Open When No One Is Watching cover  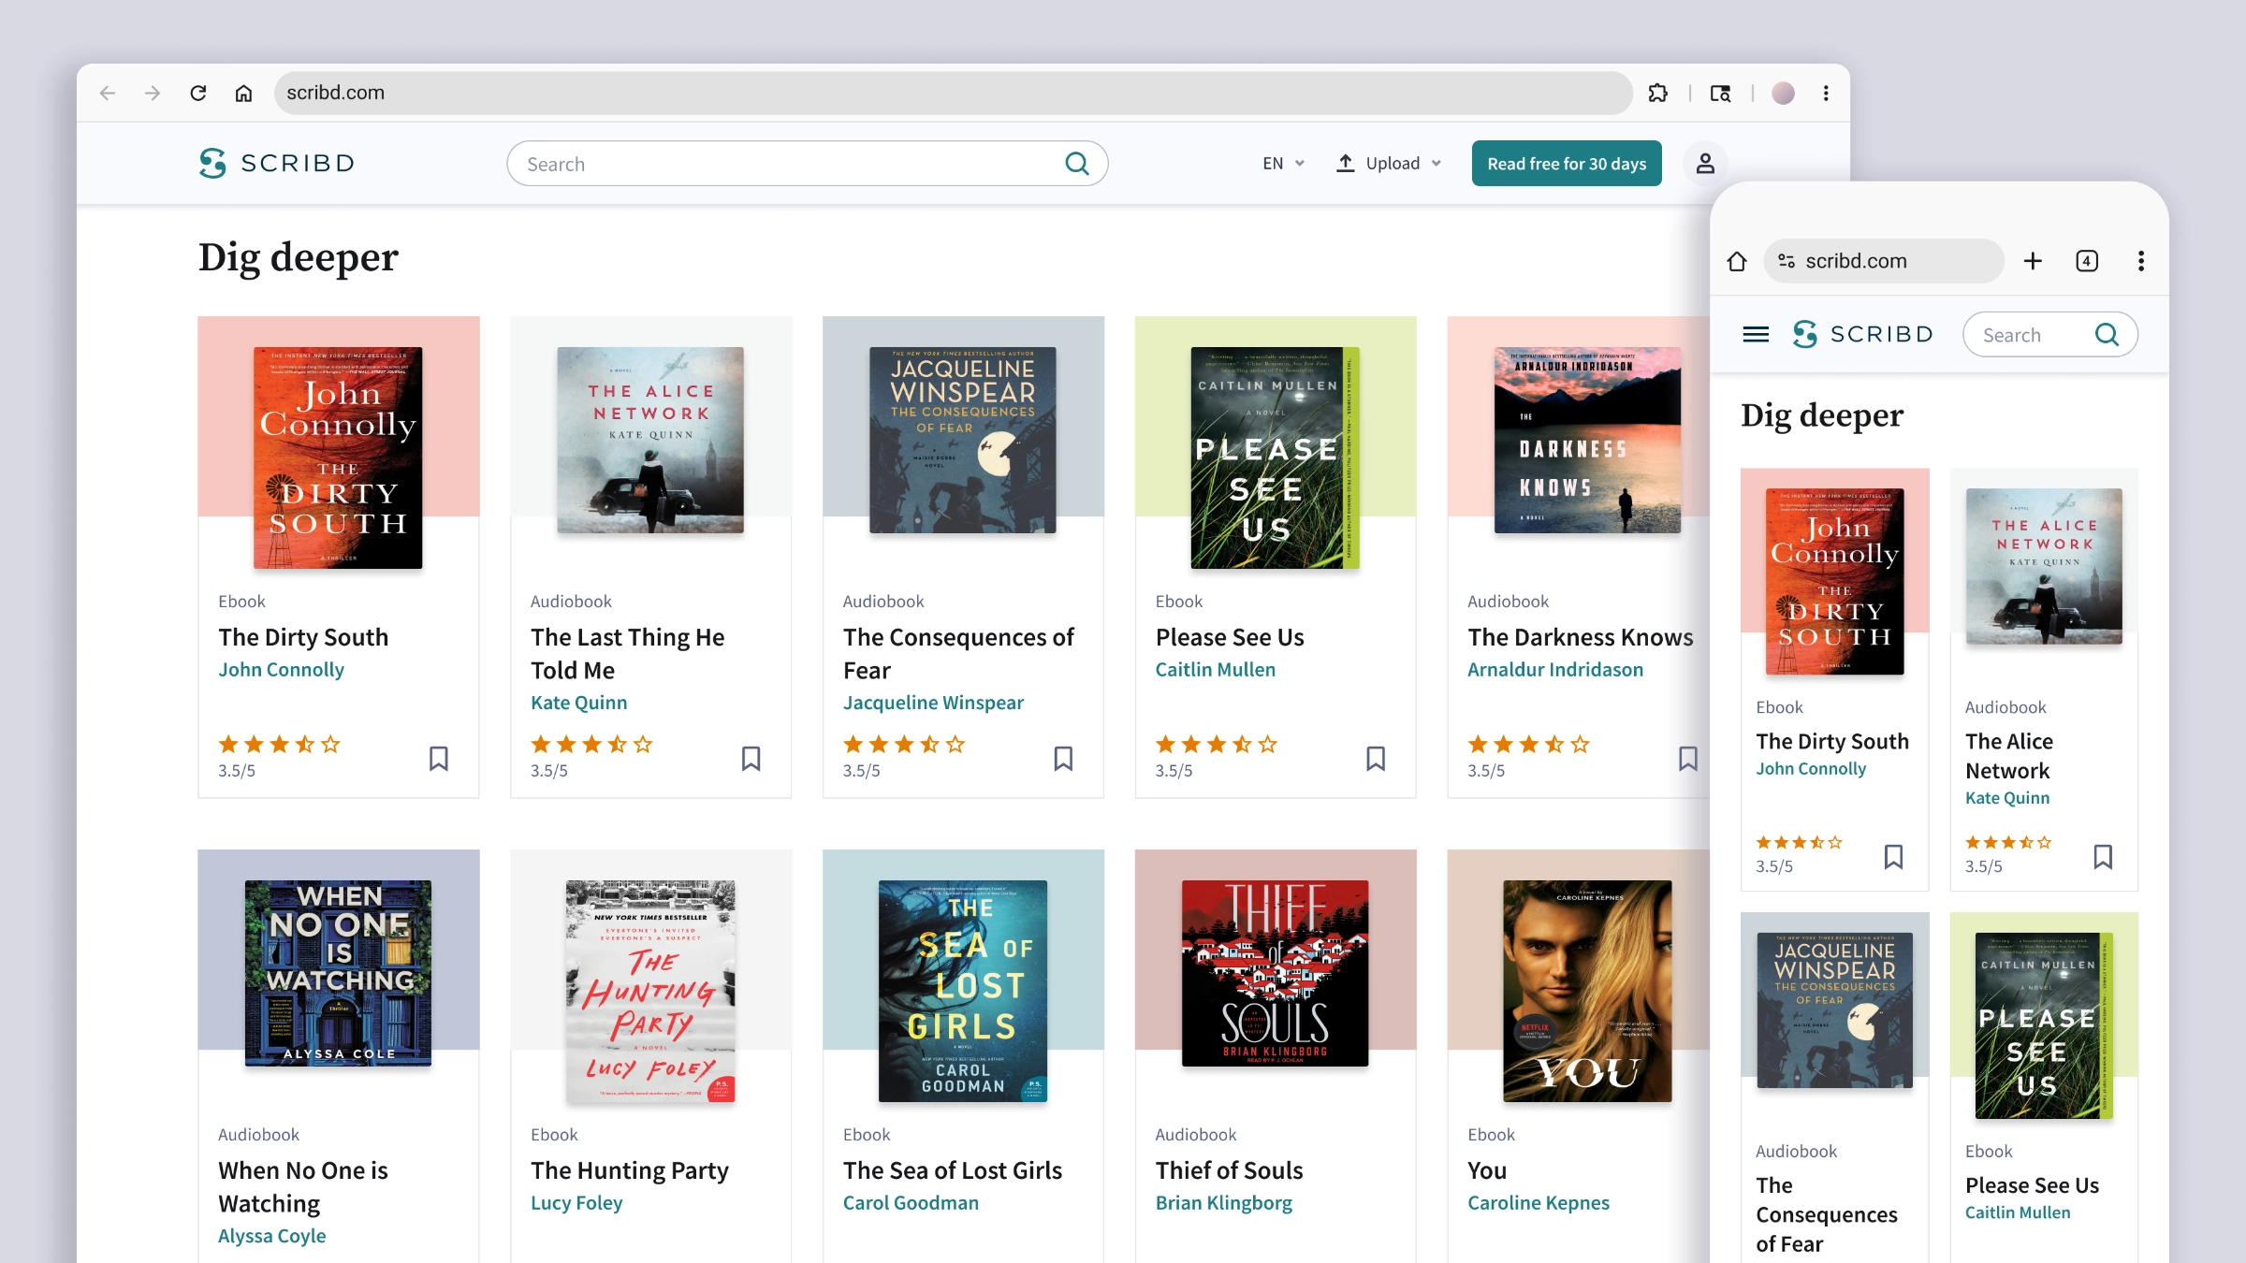[338, 973]
